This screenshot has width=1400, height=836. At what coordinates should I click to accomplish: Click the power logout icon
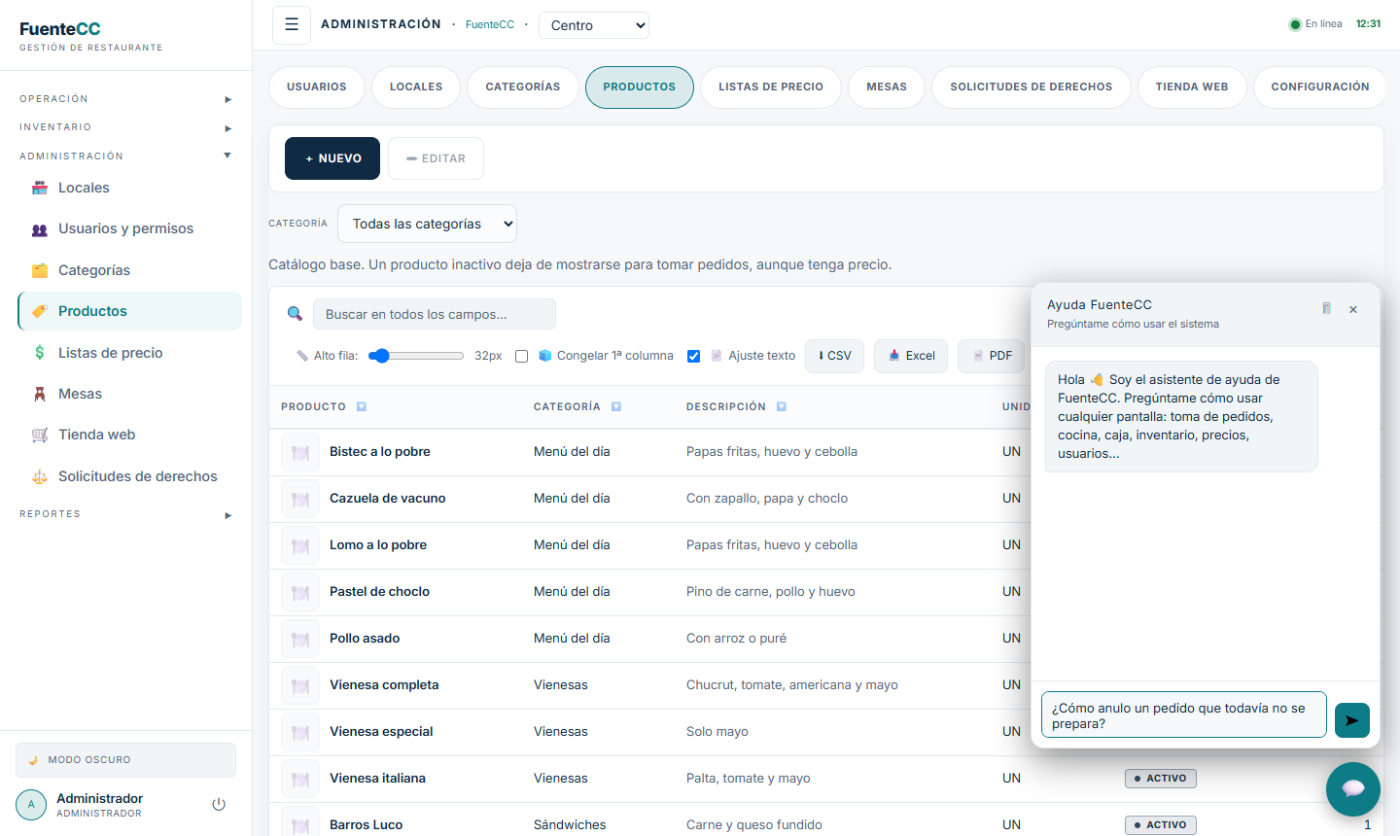tap(219, 804)
